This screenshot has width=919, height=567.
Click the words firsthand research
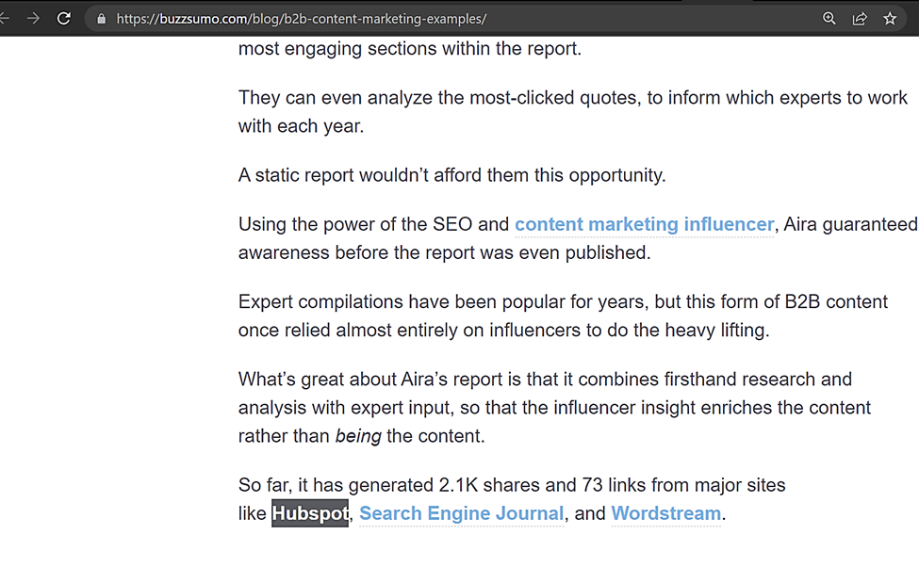(740, 379)
